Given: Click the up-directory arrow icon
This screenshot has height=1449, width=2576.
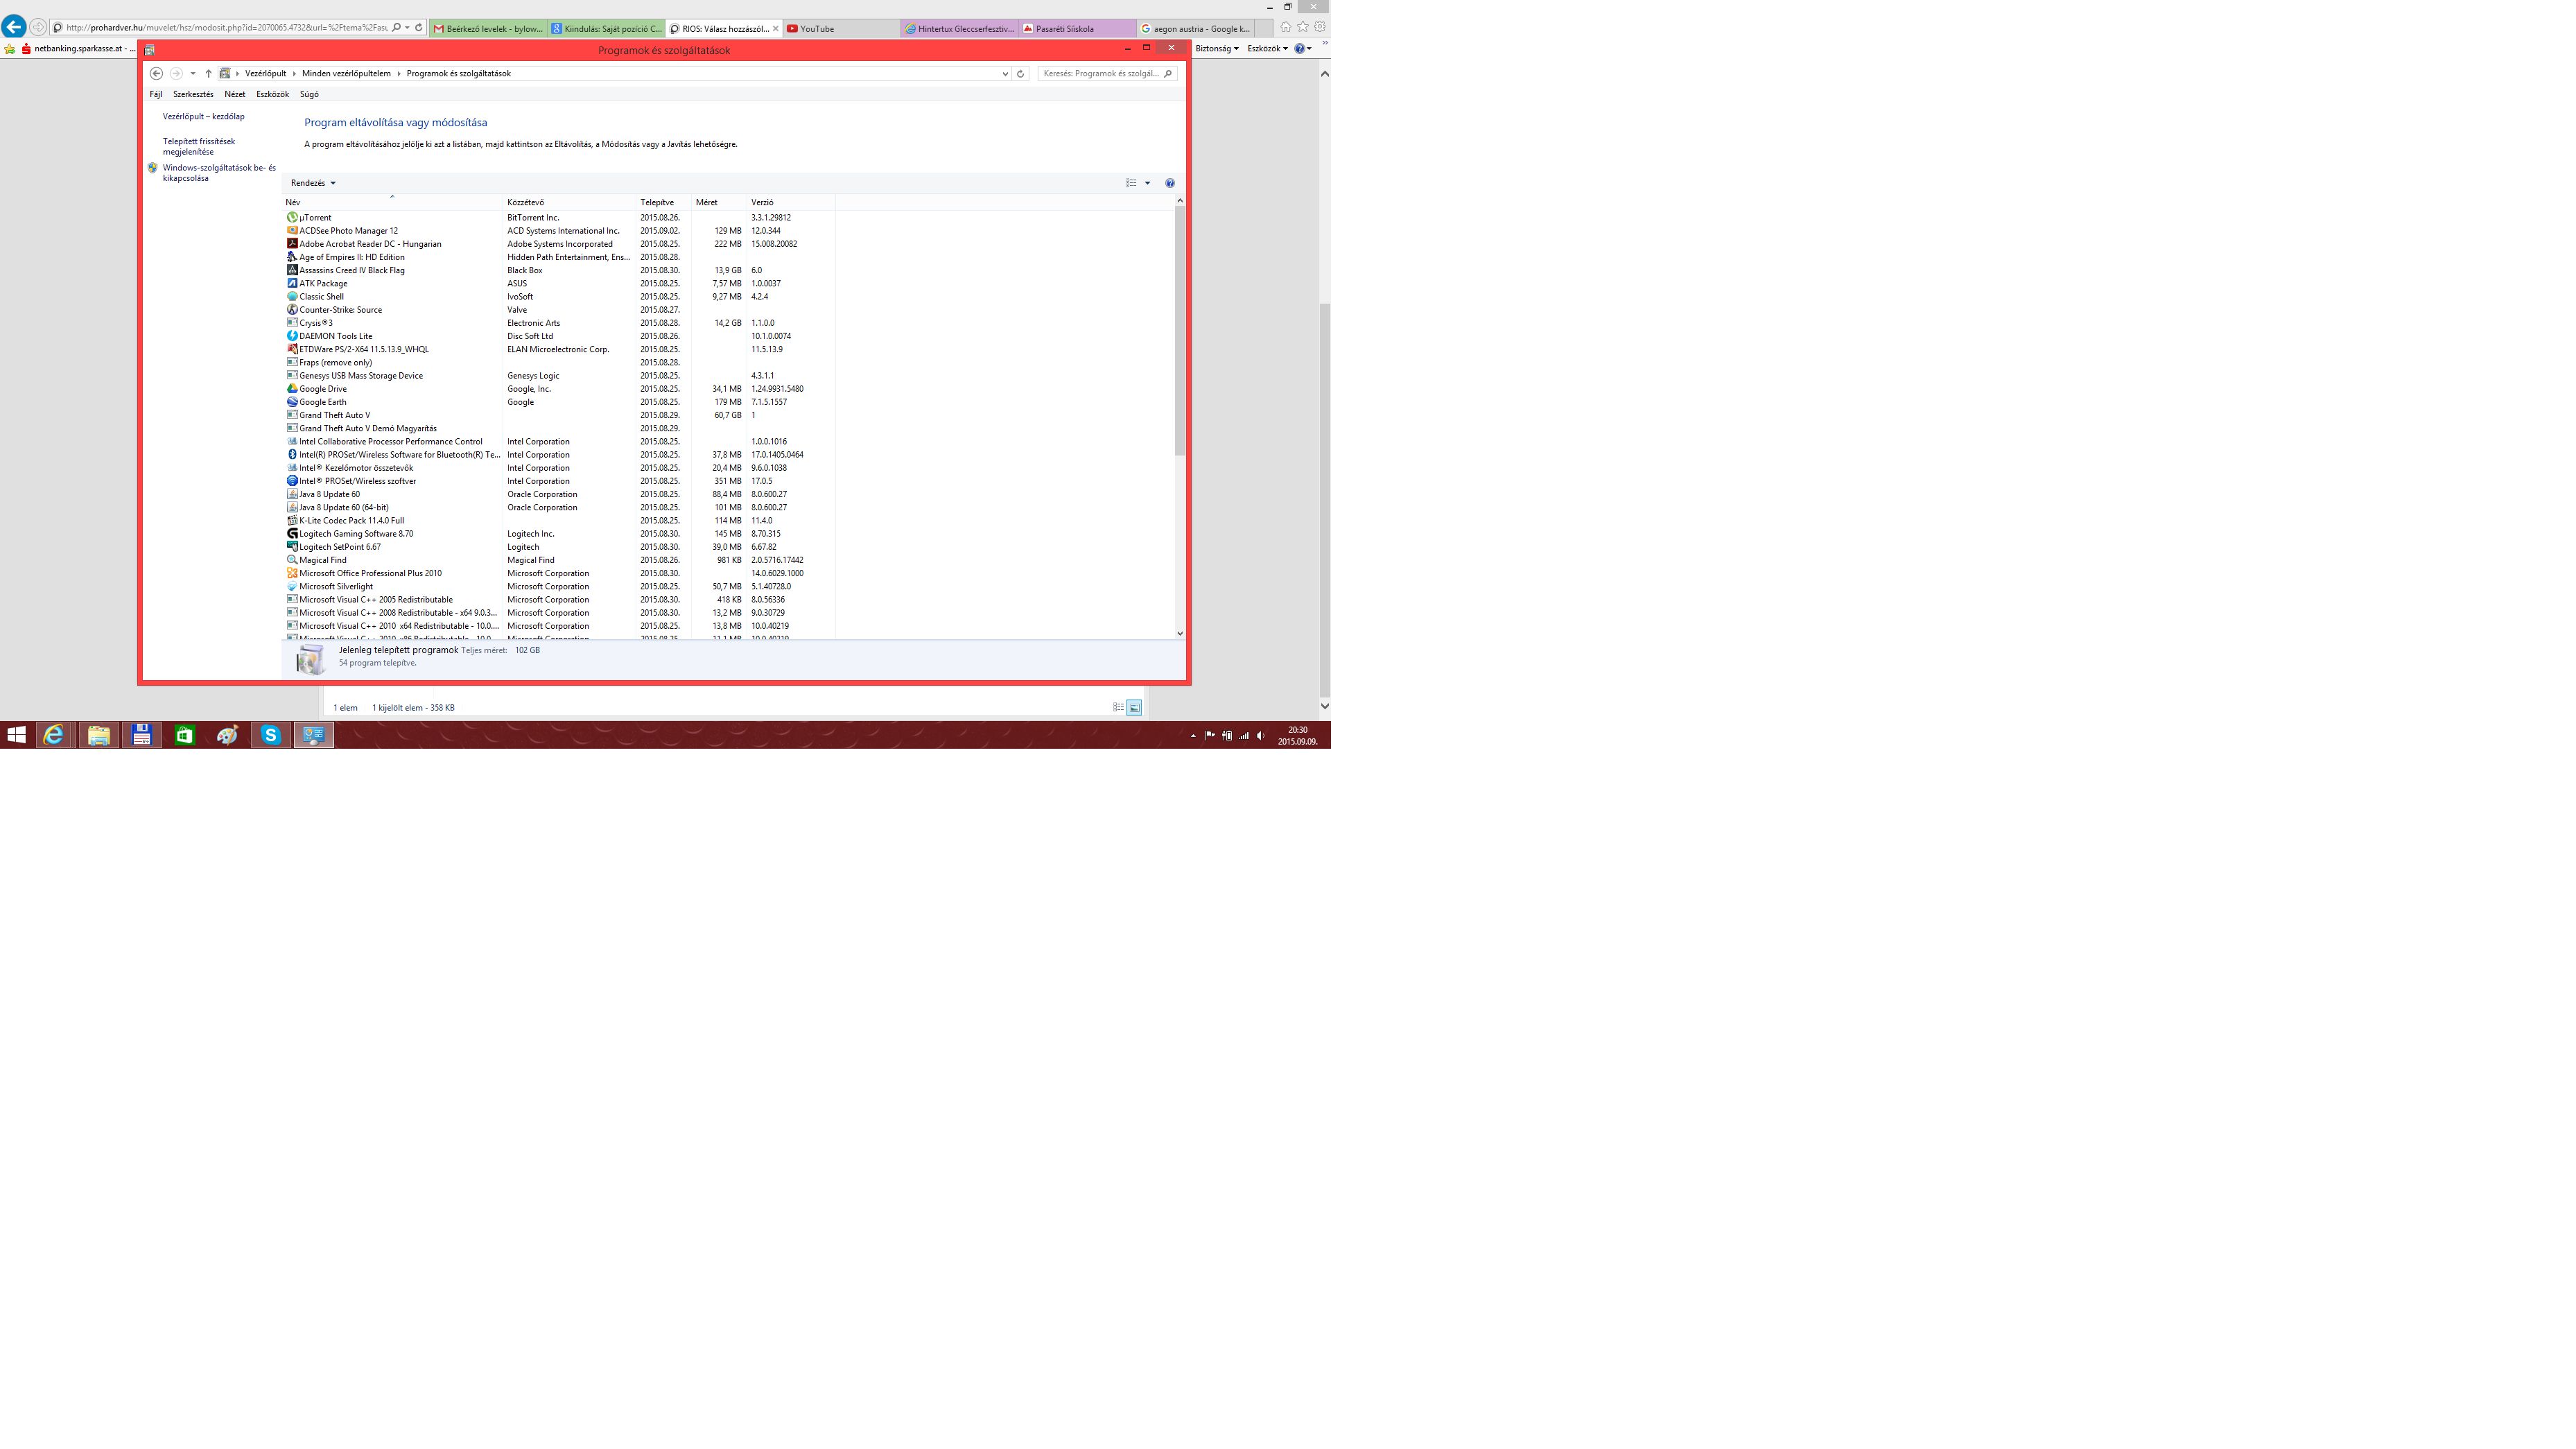Looking at the screenshot, I should pyautogui.click(x=208, y=73).
